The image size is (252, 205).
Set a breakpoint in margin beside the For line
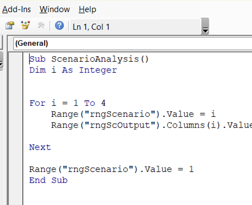click(16, 103)
